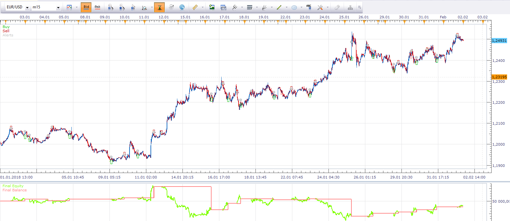Toggle the Ask price button
Viewport: 510px width, 221px height.
(x=97, y=7)
